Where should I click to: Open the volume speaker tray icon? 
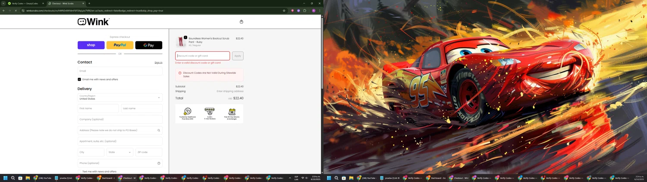click(x=307, y=178)
